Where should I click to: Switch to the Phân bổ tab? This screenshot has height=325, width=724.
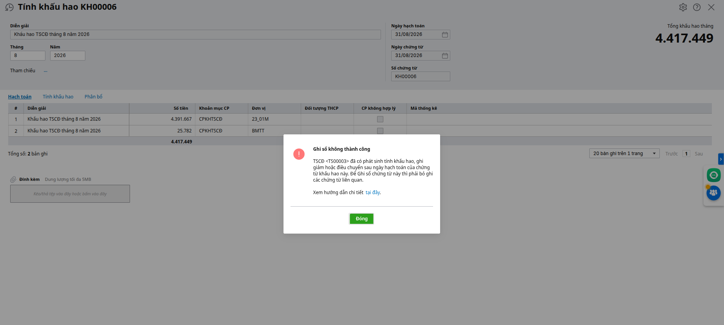(x=93, y=97)
